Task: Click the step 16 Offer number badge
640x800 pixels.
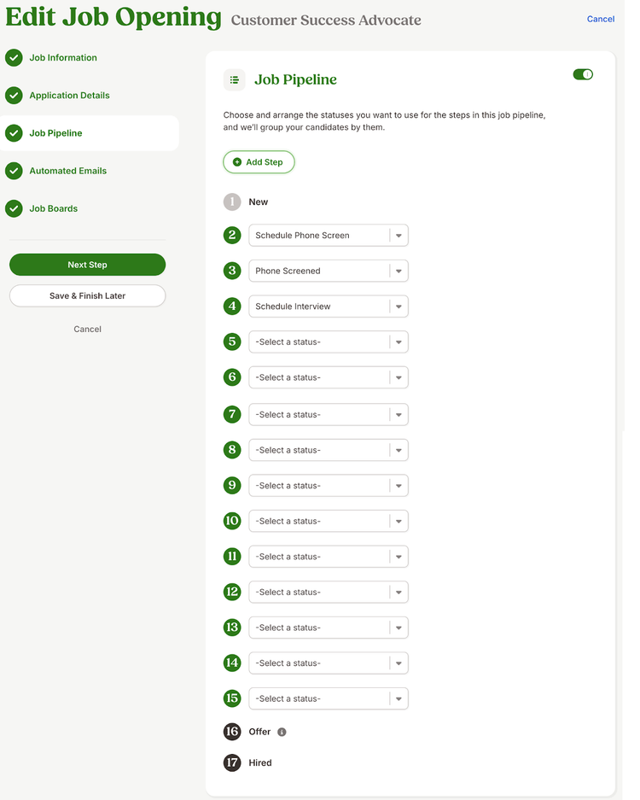Action: point(232,732)
